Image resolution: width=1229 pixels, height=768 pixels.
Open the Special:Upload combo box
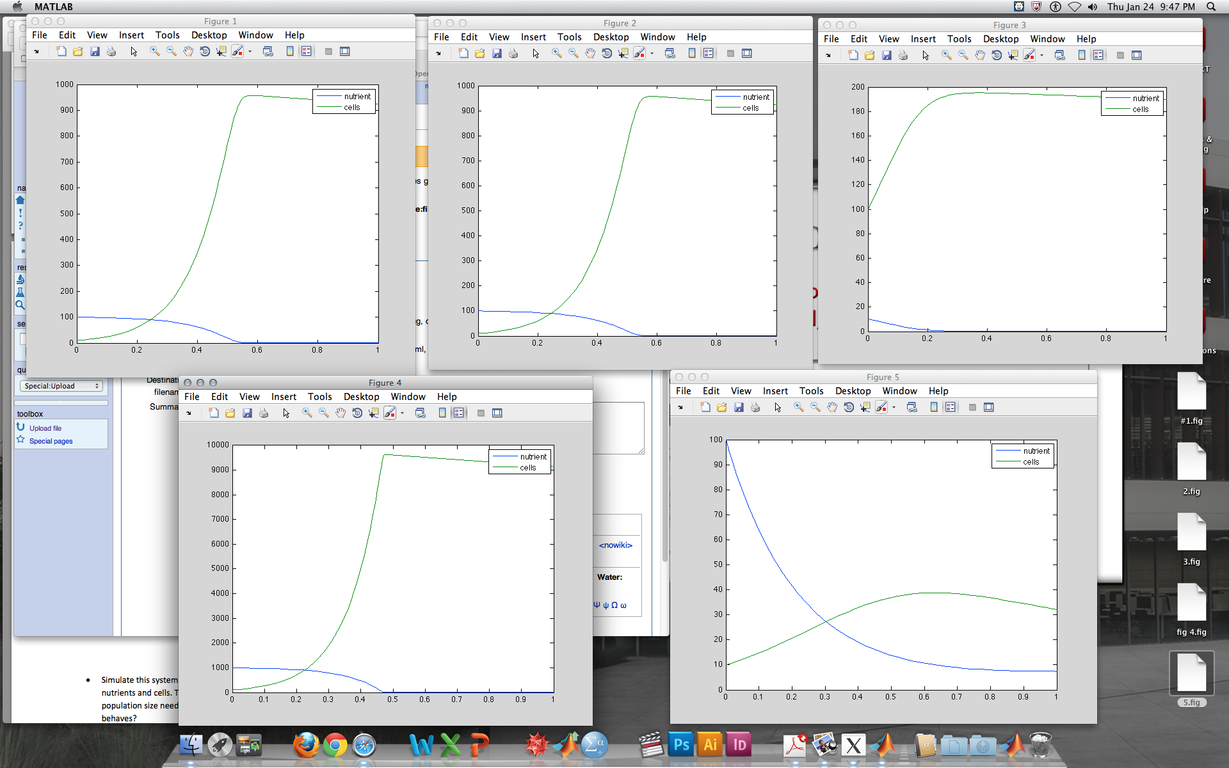pyautogui.click(x=61, y=386)
